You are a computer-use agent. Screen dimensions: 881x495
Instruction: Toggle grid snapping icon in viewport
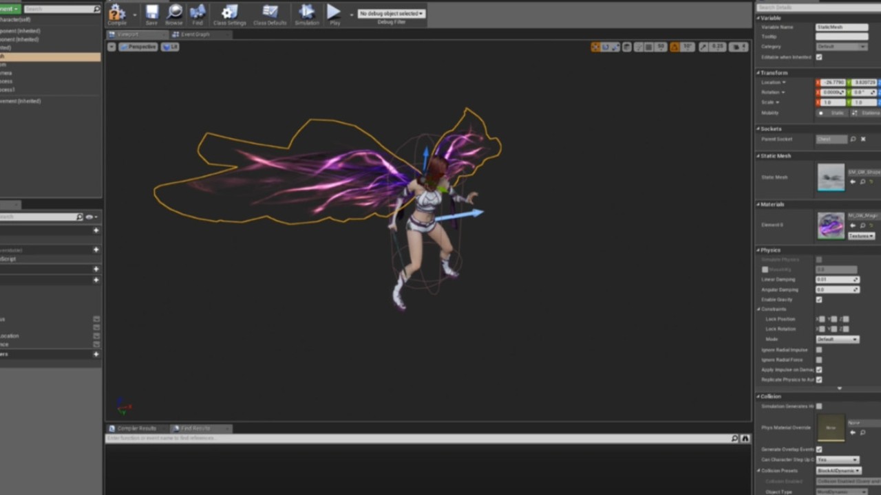coord(649,47)
